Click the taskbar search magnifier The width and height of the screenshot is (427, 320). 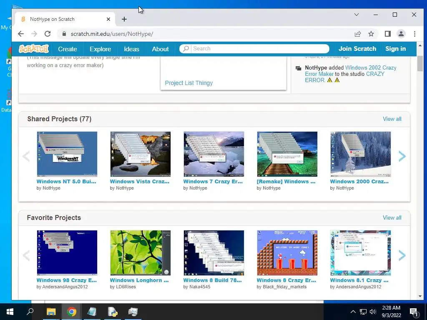30,311
